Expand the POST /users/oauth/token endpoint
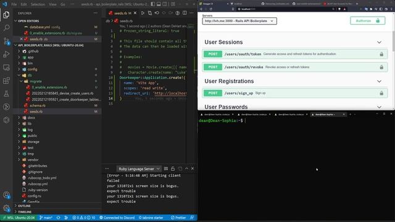The image size is (395, 222). point(295,54)
